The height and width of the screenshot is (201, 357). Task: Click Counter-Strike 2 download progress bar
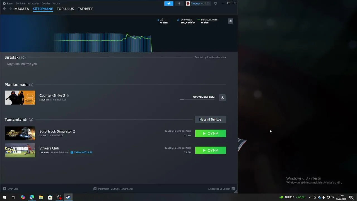[197, 100]
